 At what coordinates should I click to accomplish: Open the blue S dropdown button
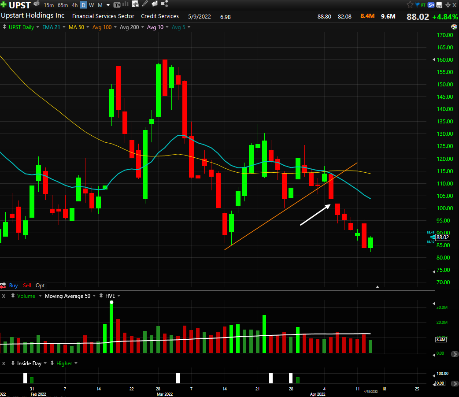coord(431,5)
